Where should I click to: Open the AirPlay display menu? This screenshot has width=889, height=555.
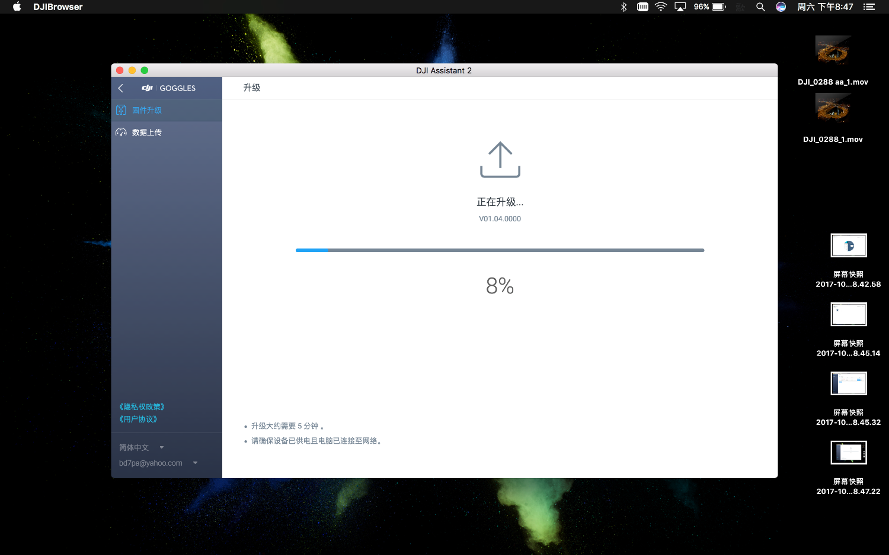(680, 7)
